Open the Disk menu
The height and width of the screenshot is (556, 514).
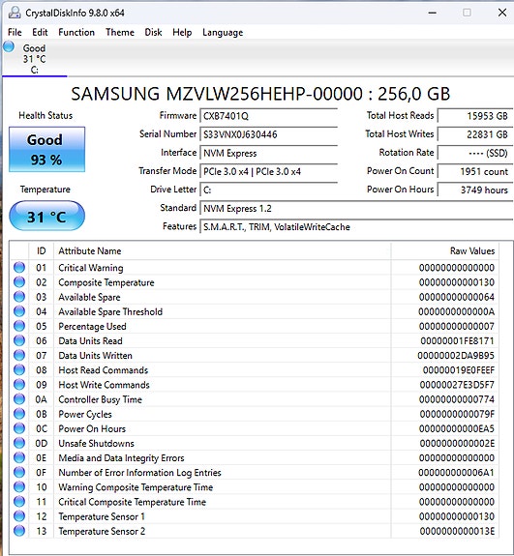pyautogui.click(x=153, y=32)
